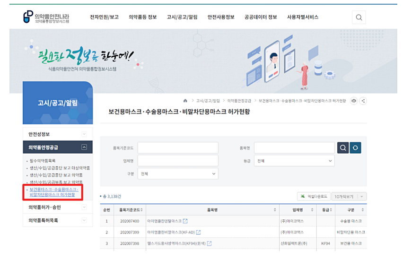The height and width of the screenshot is (260, 411).
Task: Sort table by 업체명 arrows
Action: point(312,210)
